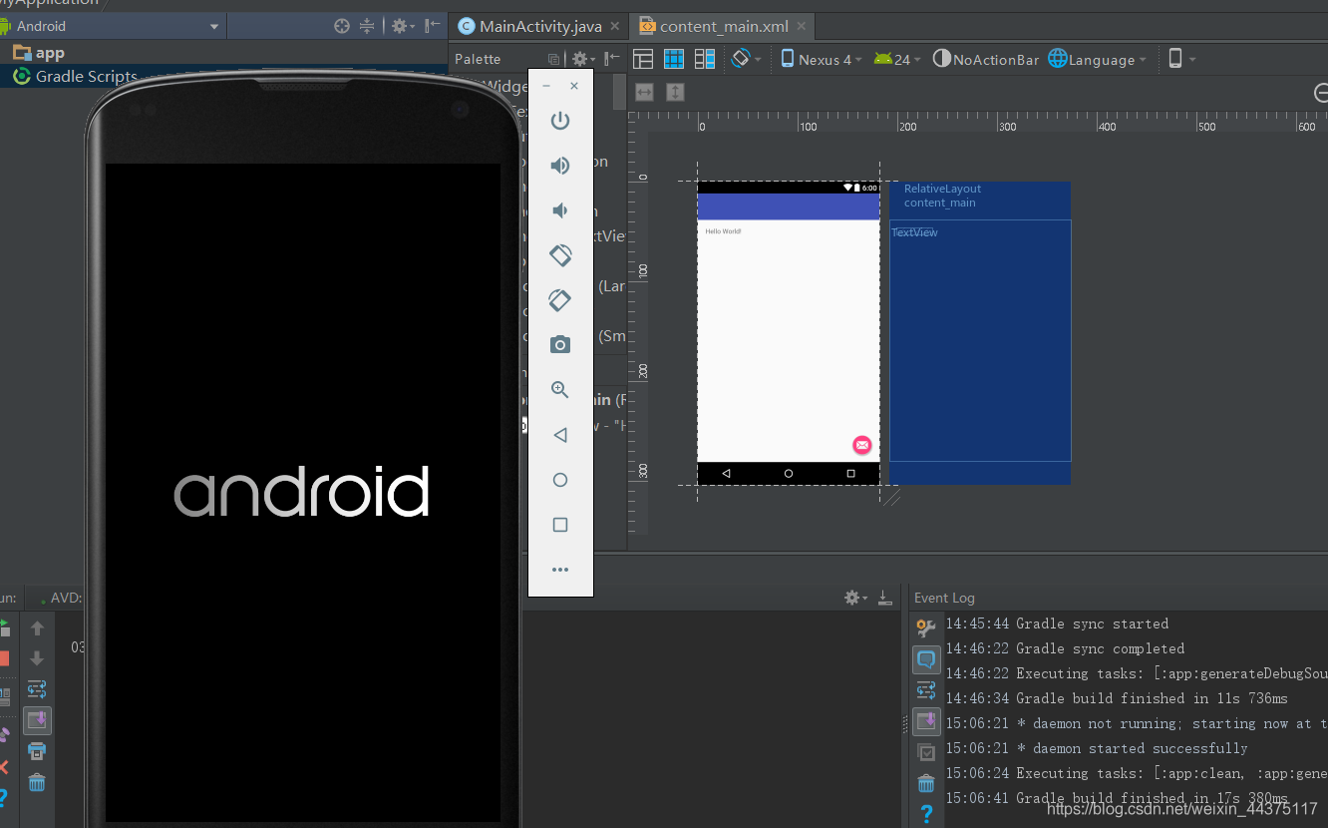Open the Nexus 4 device dropdown
1328x828 pixels.
pyautogui.click(x=822, y=59)
